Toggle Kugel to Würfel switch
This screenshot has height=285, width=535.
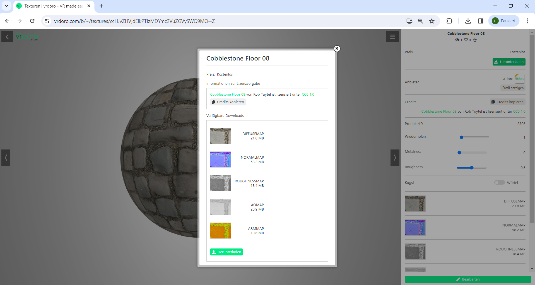pyautogui.click(x=499, y=182)
